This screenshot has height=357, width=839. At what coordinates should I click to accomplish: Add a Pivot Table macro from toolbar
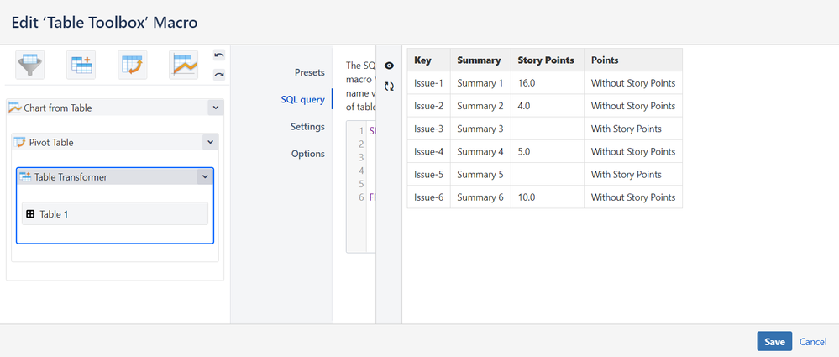133,64
